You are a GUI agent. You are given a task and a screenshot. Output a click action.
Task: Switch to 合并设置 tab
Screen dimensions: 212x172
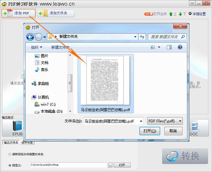(27, 143)
